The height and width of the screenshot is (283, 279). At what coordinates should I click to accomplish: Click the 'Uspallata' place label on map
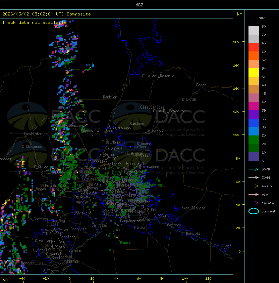(x=32, y=134)
